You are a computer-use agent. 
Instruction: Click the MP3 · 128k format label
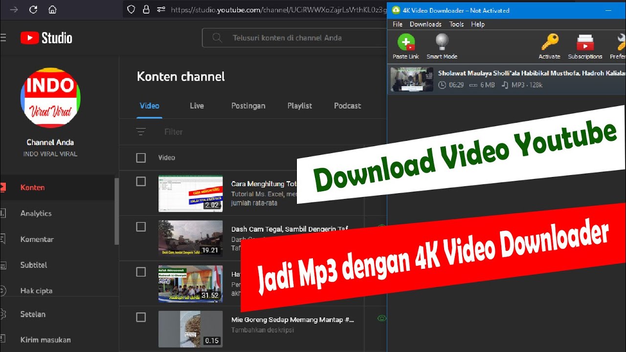click(527, 85)
